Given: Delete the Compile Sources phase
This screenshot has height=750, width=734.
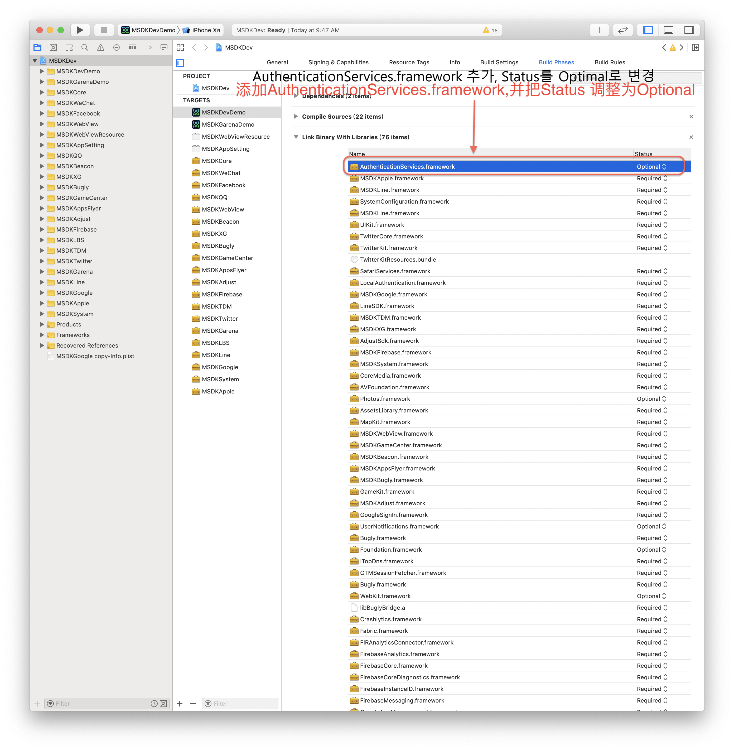Looking at the screenshot, I should (x=691, y=117).
